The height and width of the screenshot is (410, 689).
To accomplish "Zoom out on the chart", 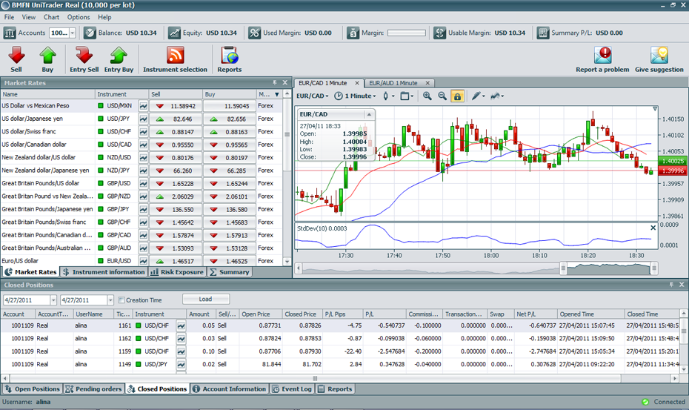I will pos(442,96).
